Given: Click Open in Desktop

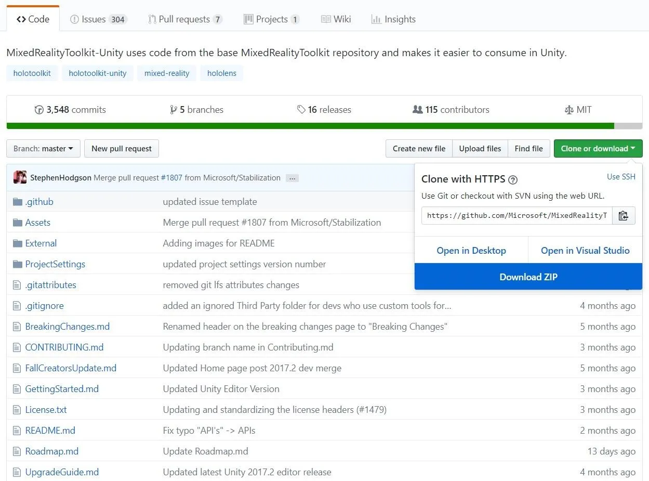Looking at the screenshot, I should click(x=471, y=251).
